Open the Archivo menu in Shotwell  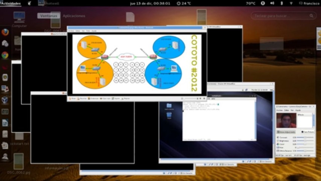pos(71,31)
